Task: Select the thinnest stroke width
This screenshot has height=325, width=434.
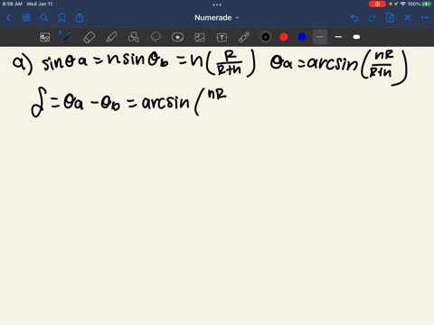Action: [x=320, y=37]
